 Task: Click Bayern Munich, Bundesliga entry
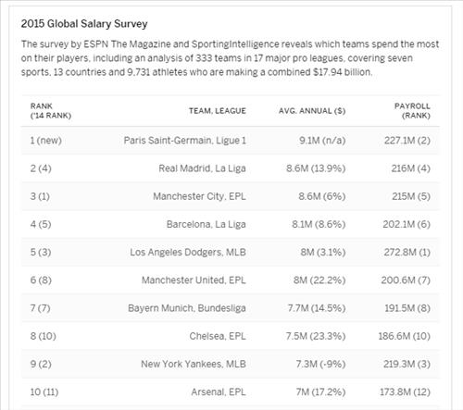[187, 308]
